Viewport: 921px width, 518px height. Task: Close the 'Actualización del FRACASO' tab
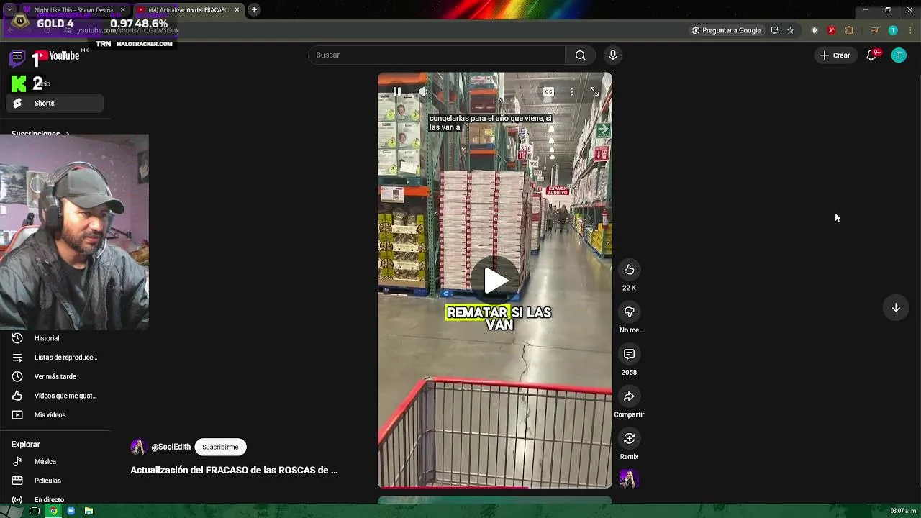coord(237,10)
